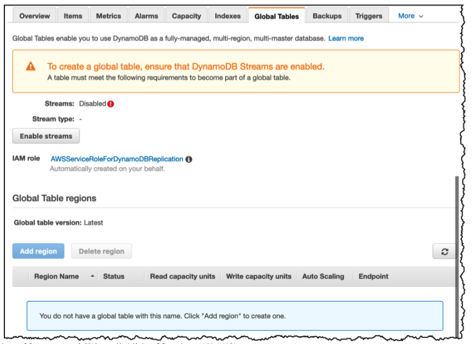Open the Metrics tab
The image size is (474, 344).
pos(108,16)
